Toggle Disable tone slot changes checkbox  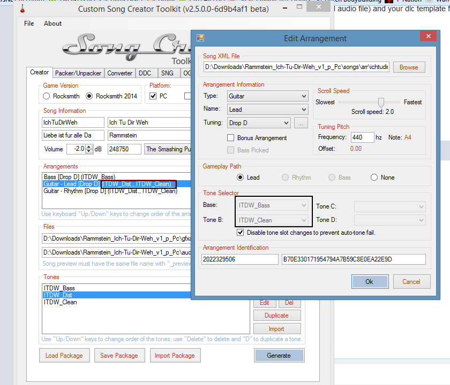pos(240,232)
